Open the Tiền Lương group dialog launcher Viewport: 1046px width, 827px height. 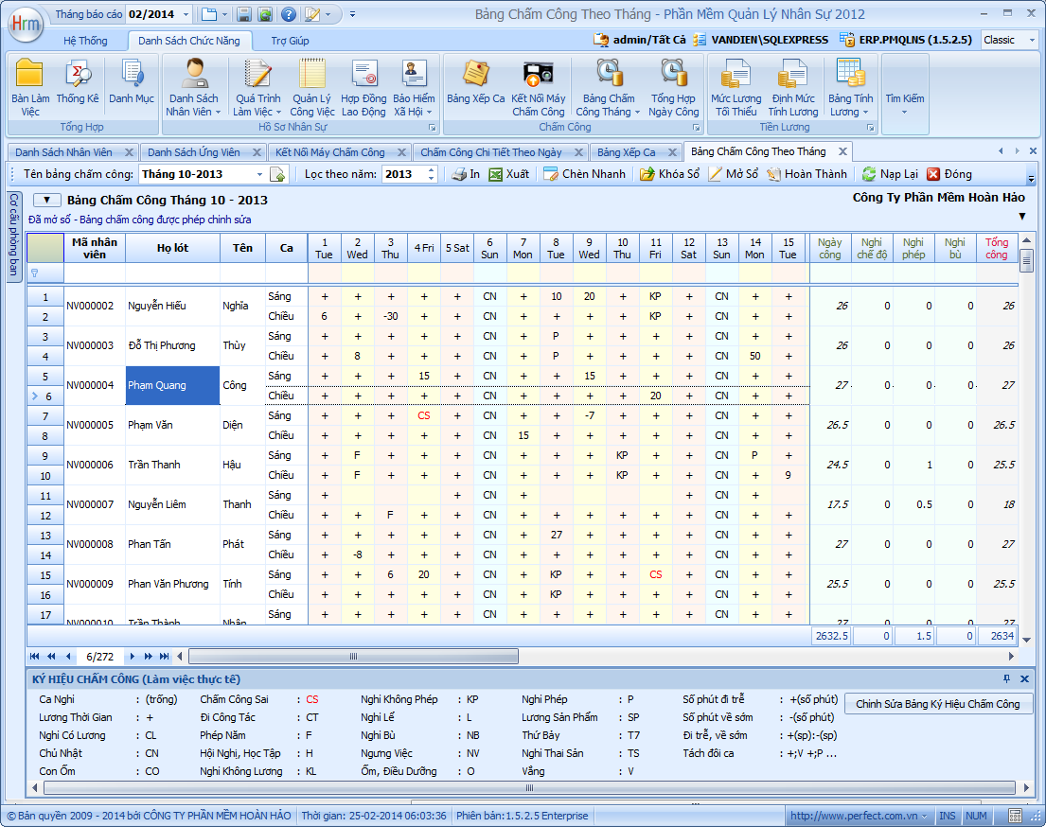[x=871, y=128]
